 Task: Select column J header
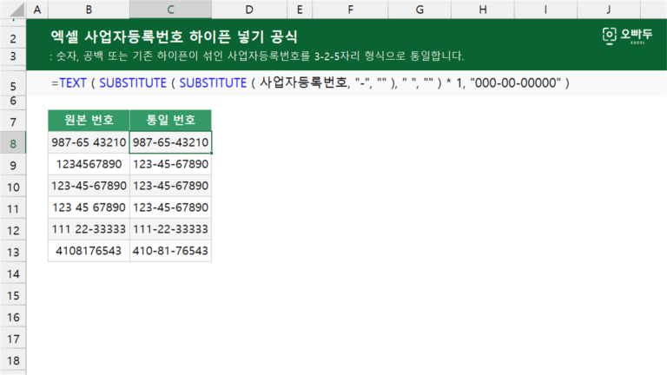pos(608,10)
